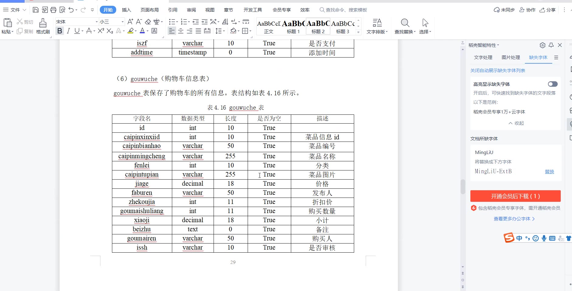Open Print Preview icon
This screenshot has width=572, height=291.
point(62,10)
